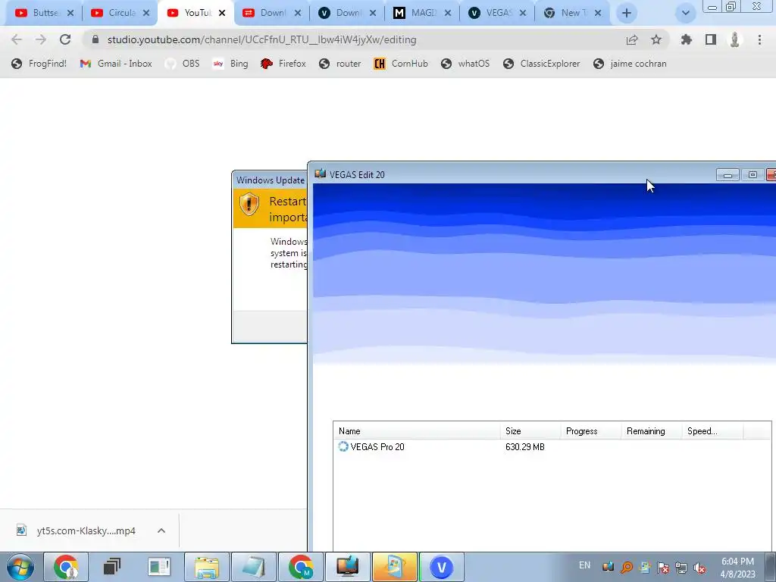Screen dimensions: 776x582
Task: Open the Bing bookmark
Action: [x=230, y=64]
